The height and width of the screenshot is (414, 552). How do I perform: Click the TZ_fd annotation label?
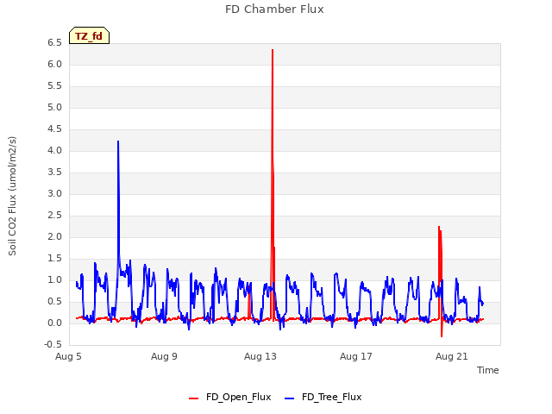point(89,35)
